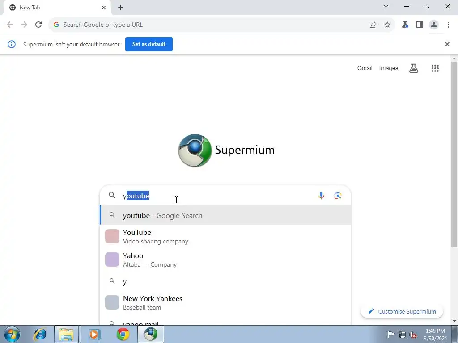Click the Supermium taskbar icon
This screenshot has width=458, height=343.
tap(151, 334)
